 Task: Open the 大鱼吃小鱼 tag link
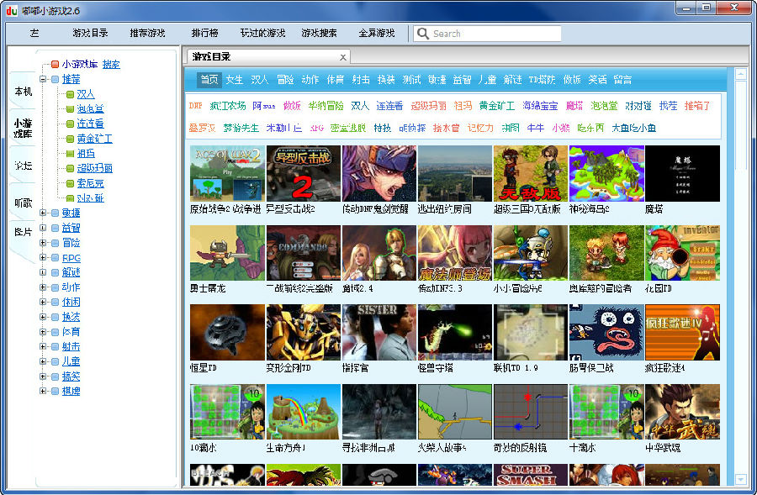[634, 128]
